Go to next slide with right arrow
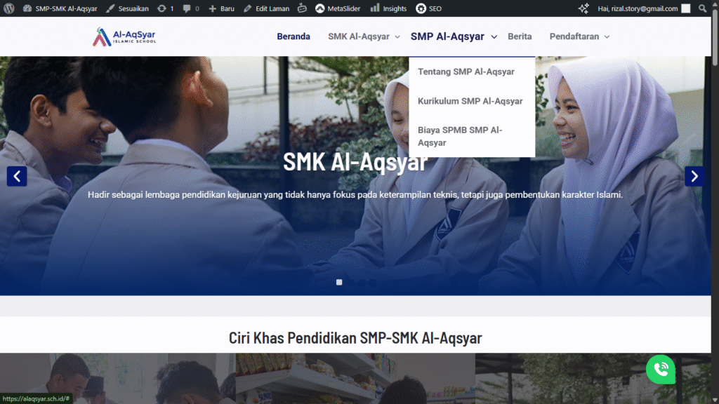The height and width of the screenshot is (404, 719). point(694,176)
